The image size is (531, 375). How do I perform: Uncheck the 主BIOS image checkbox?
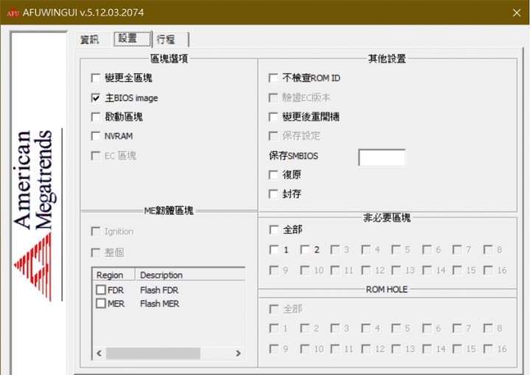96,98
